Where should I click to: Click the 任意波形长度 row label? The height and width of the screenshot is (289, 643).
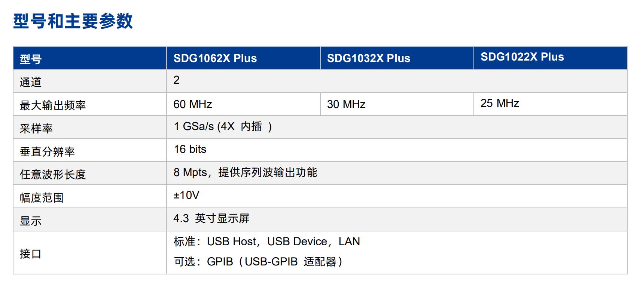[53, 174]
